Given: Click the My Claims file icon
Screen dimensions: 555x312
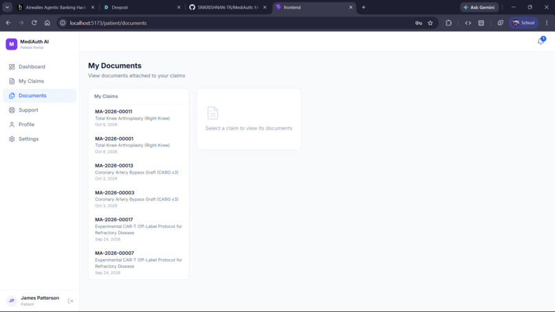Looking at the screenshot, I should (12, 81).
